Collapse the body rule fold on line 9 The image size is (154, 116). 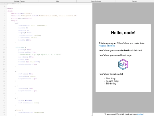tap(6, 23)
